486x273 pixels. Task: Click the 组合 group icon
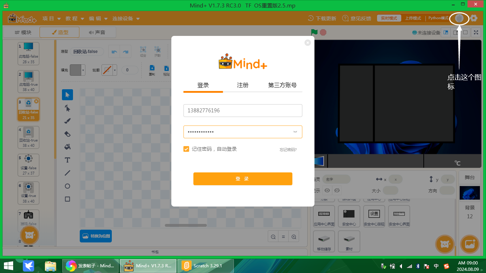tap(143, 52)
